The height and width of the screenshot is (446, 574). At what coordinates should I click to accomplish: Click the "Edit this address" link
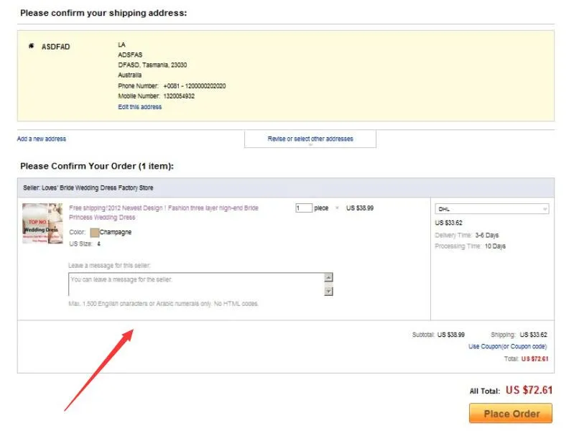[x=139, y=107]
